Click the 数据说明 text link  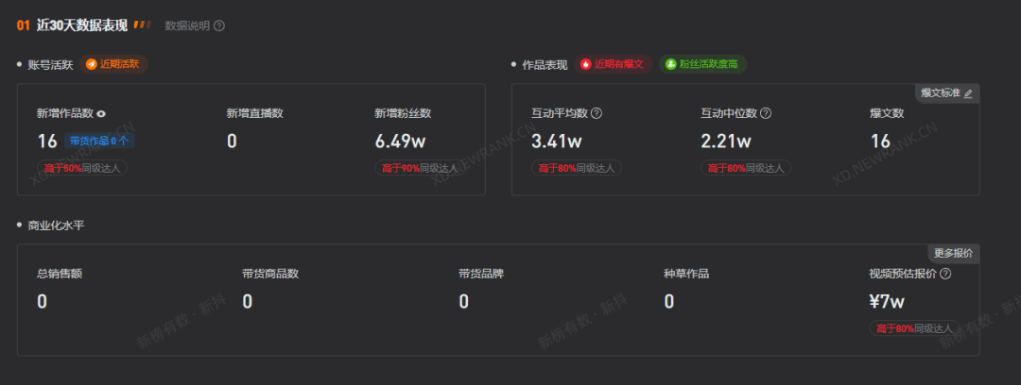pos(186,25)
